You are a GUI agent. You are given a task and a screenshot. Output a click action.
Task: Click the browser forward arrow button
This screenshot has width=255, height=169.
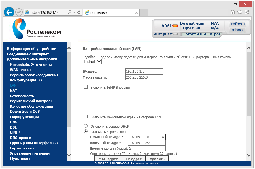click(x=19, y=12)
